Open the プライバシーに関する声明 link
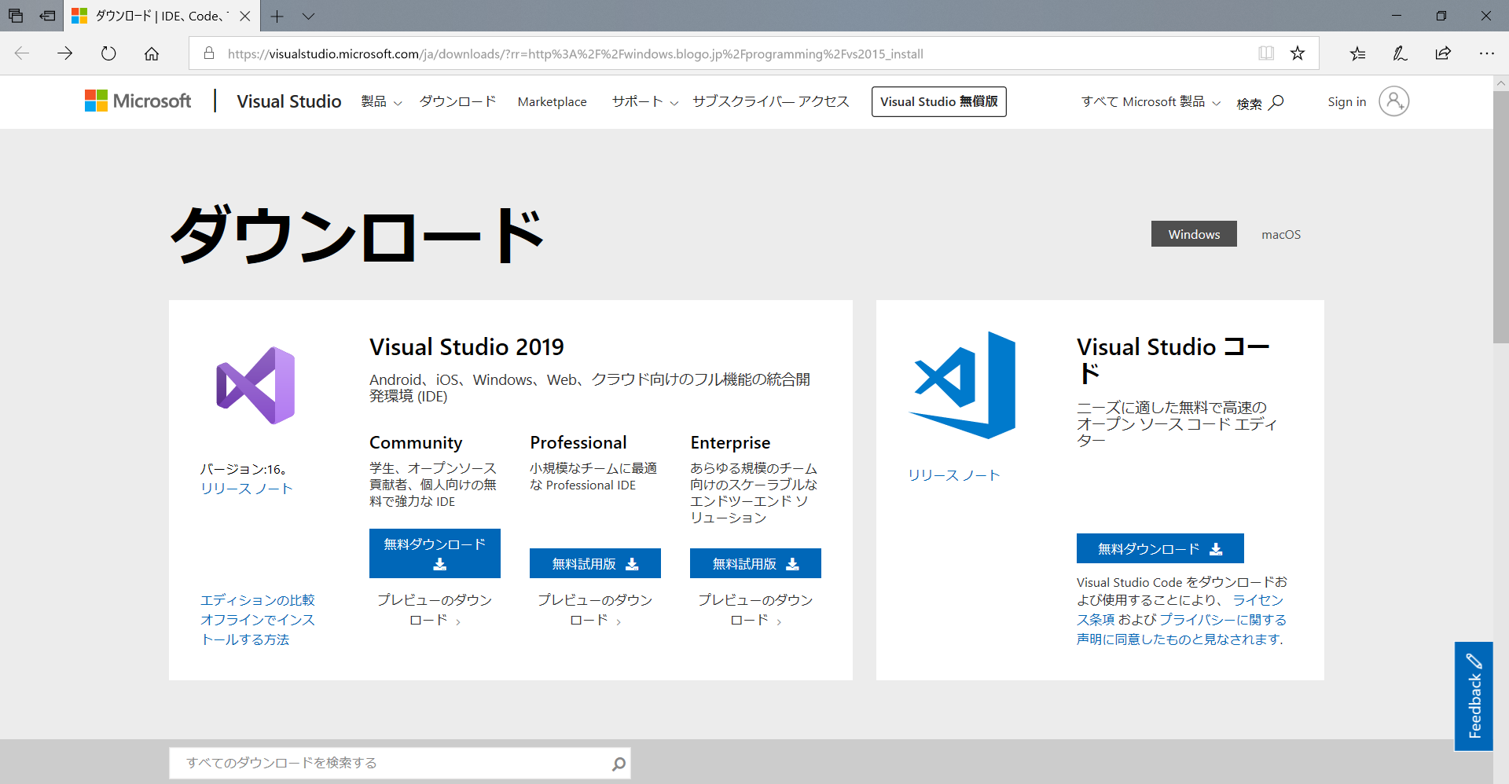Viewport: 1509px width, 784px height. 1181,629
